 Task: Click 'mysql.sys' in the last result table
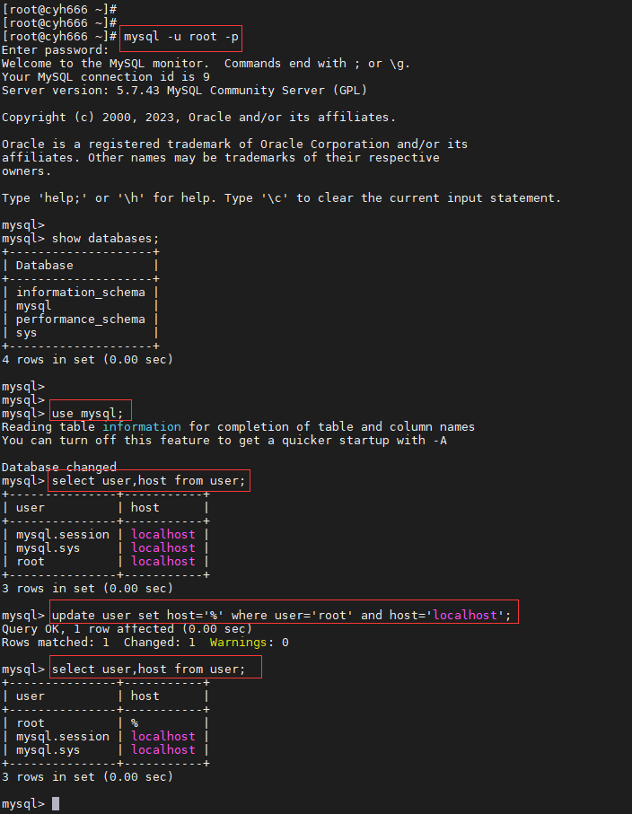(x=48, y=750)
